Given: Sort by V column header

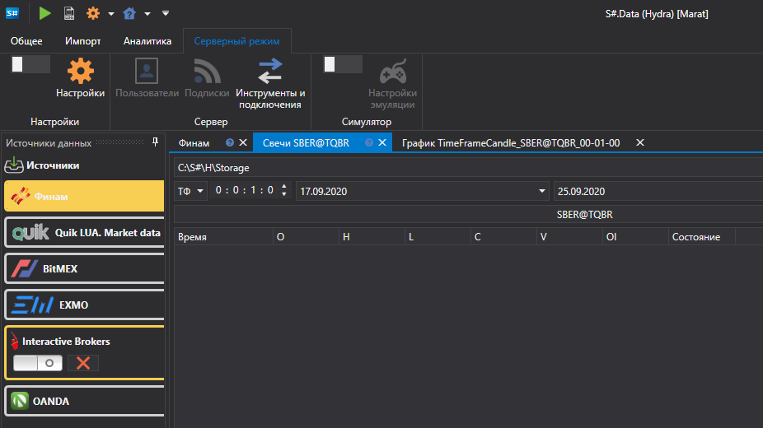Looking at the screenshot, I should pos(570,237).
